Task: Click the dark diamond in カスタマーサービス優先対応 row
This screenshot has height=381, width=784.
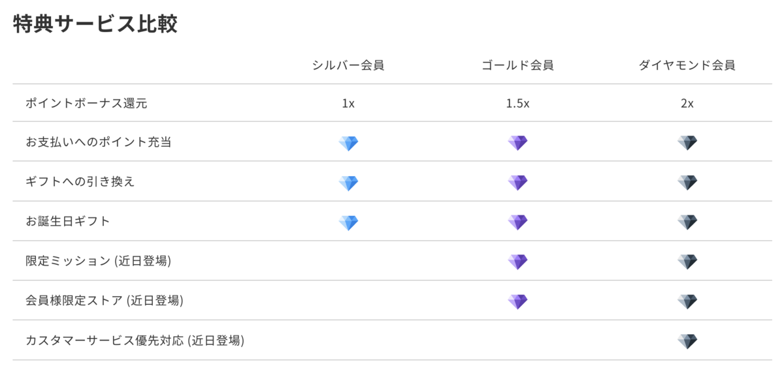Action: [x=687, y=341]
